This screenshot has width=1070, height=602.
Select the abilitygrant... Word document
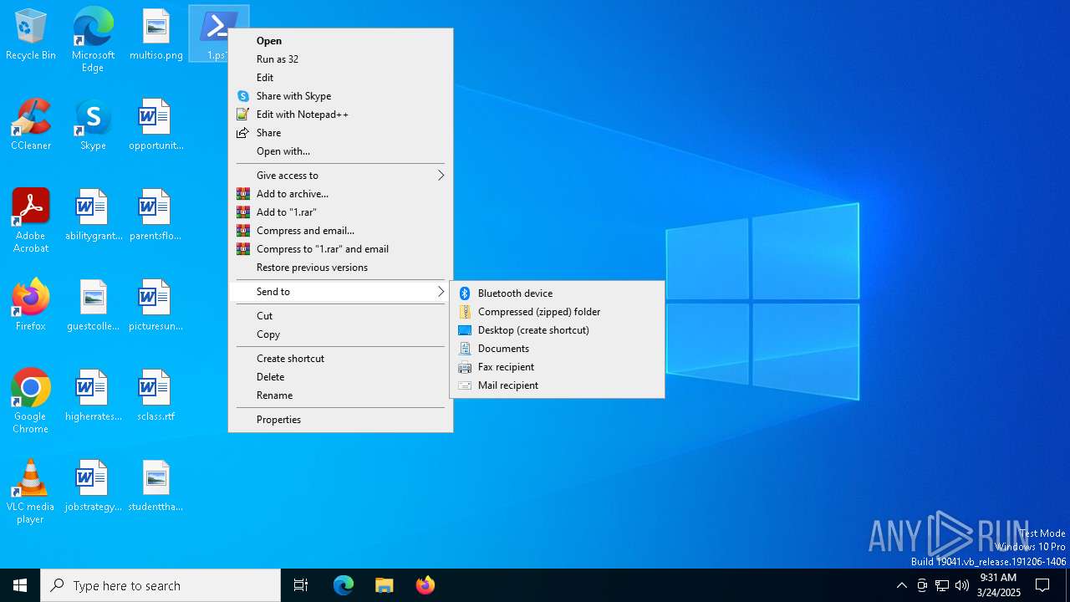click(93, 216)
